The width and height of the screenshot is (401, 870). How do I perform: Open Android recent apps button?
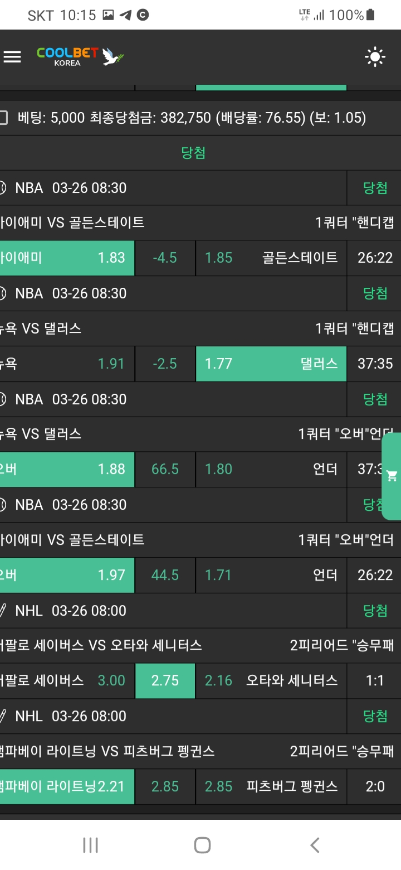90,845
